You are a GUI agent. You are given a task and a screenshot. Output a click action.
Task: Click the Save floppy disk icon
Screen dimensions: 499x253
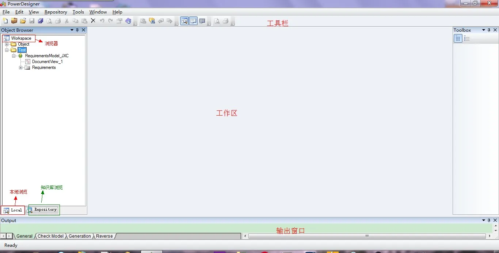(32, 21)
